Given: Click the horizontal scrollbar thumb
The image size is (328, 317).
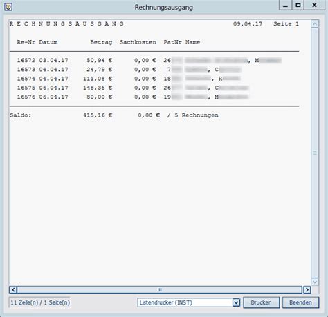Looking at the screenshot, I should (159, 289).
